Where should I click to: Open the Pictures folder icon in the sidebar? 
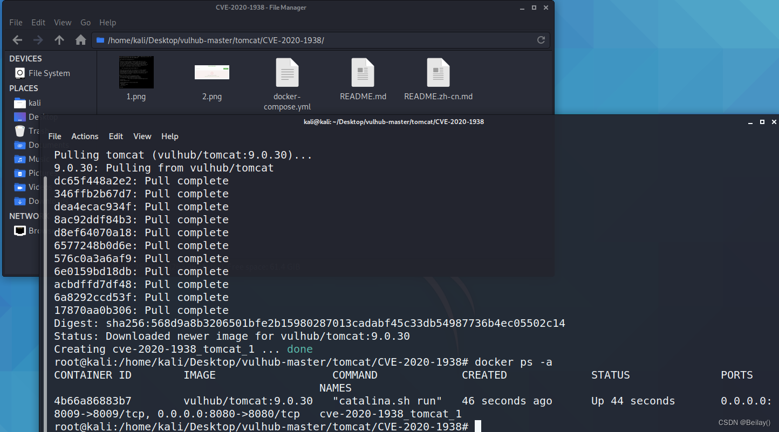[20, 173]
